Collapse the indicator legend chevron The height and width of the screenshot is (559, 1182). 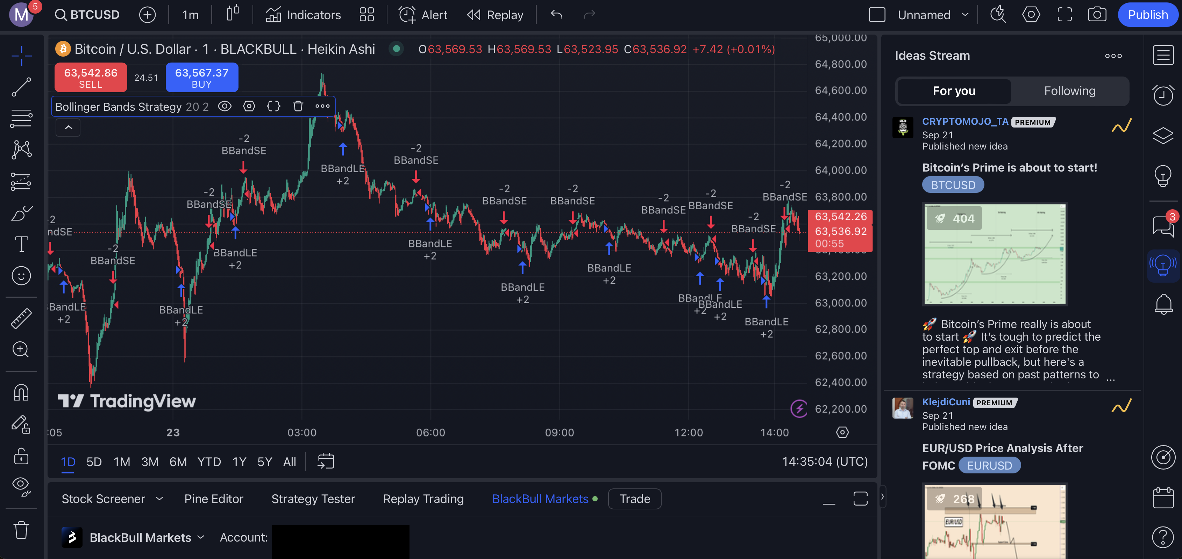pyautogui.click(x=69, y=128)
